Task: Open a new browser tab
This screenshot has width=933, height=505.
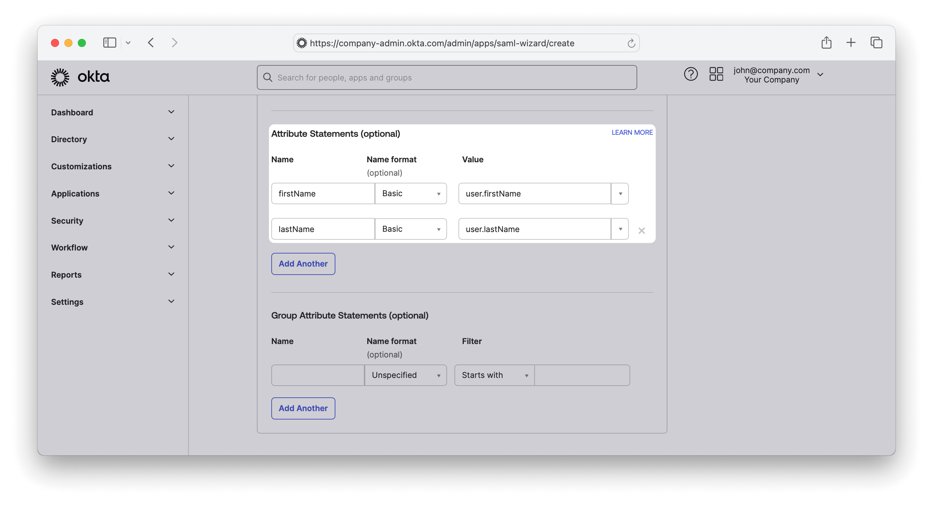Action: pos(851,43)
